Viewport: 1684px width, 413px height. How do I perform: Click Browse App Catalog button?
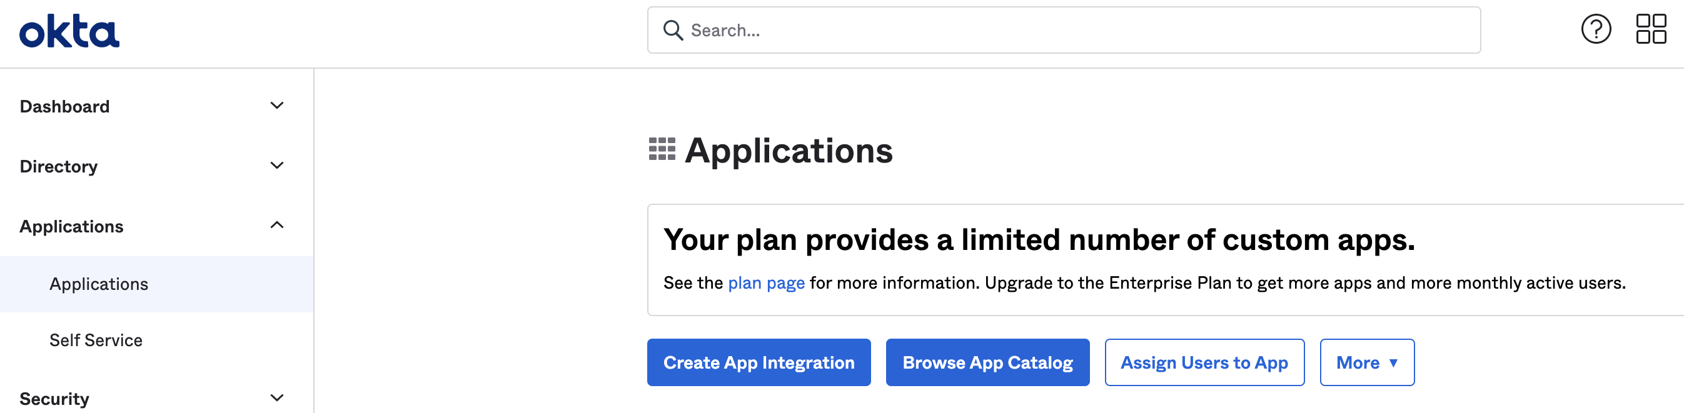click(x=987, y=362)
